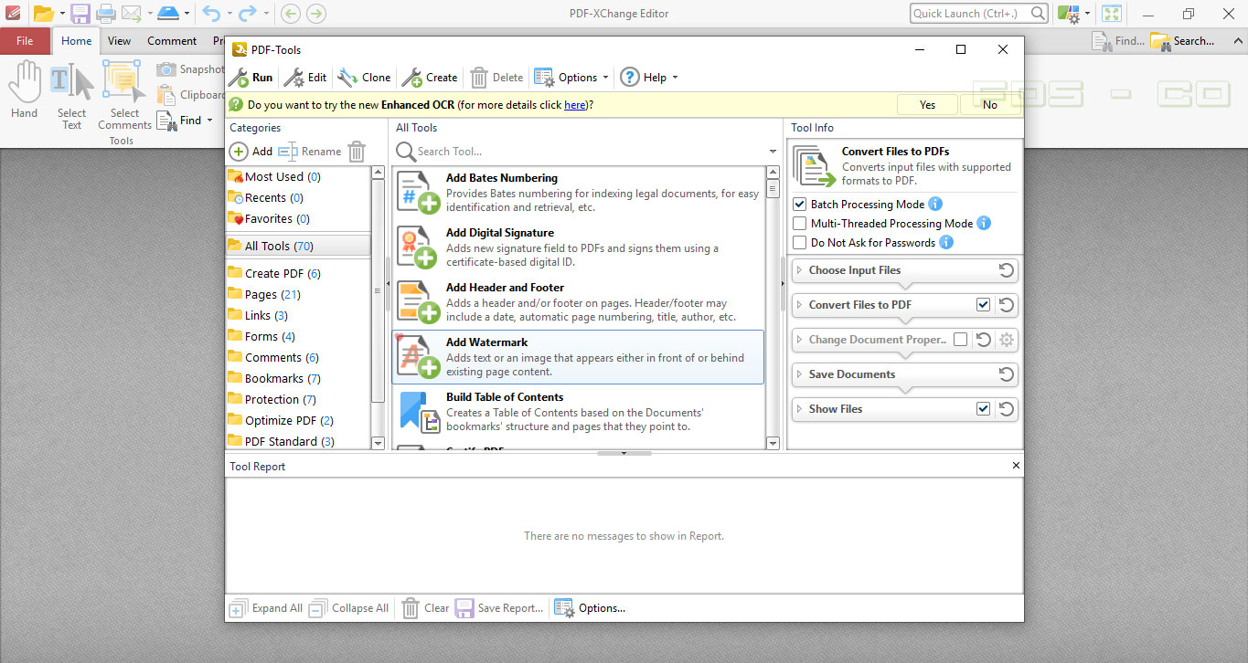Switch to the Comment ribbon tab

point(172,40)
